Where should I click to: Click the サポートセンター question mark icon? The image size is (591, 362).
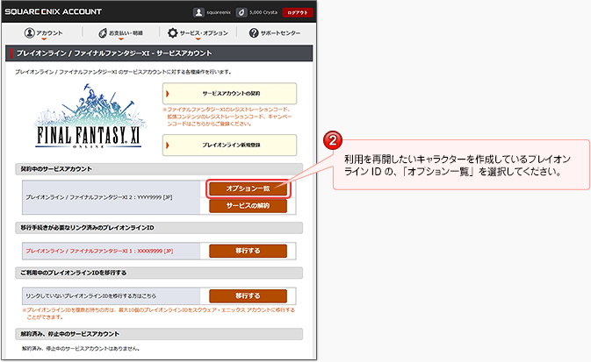point(254,33)
